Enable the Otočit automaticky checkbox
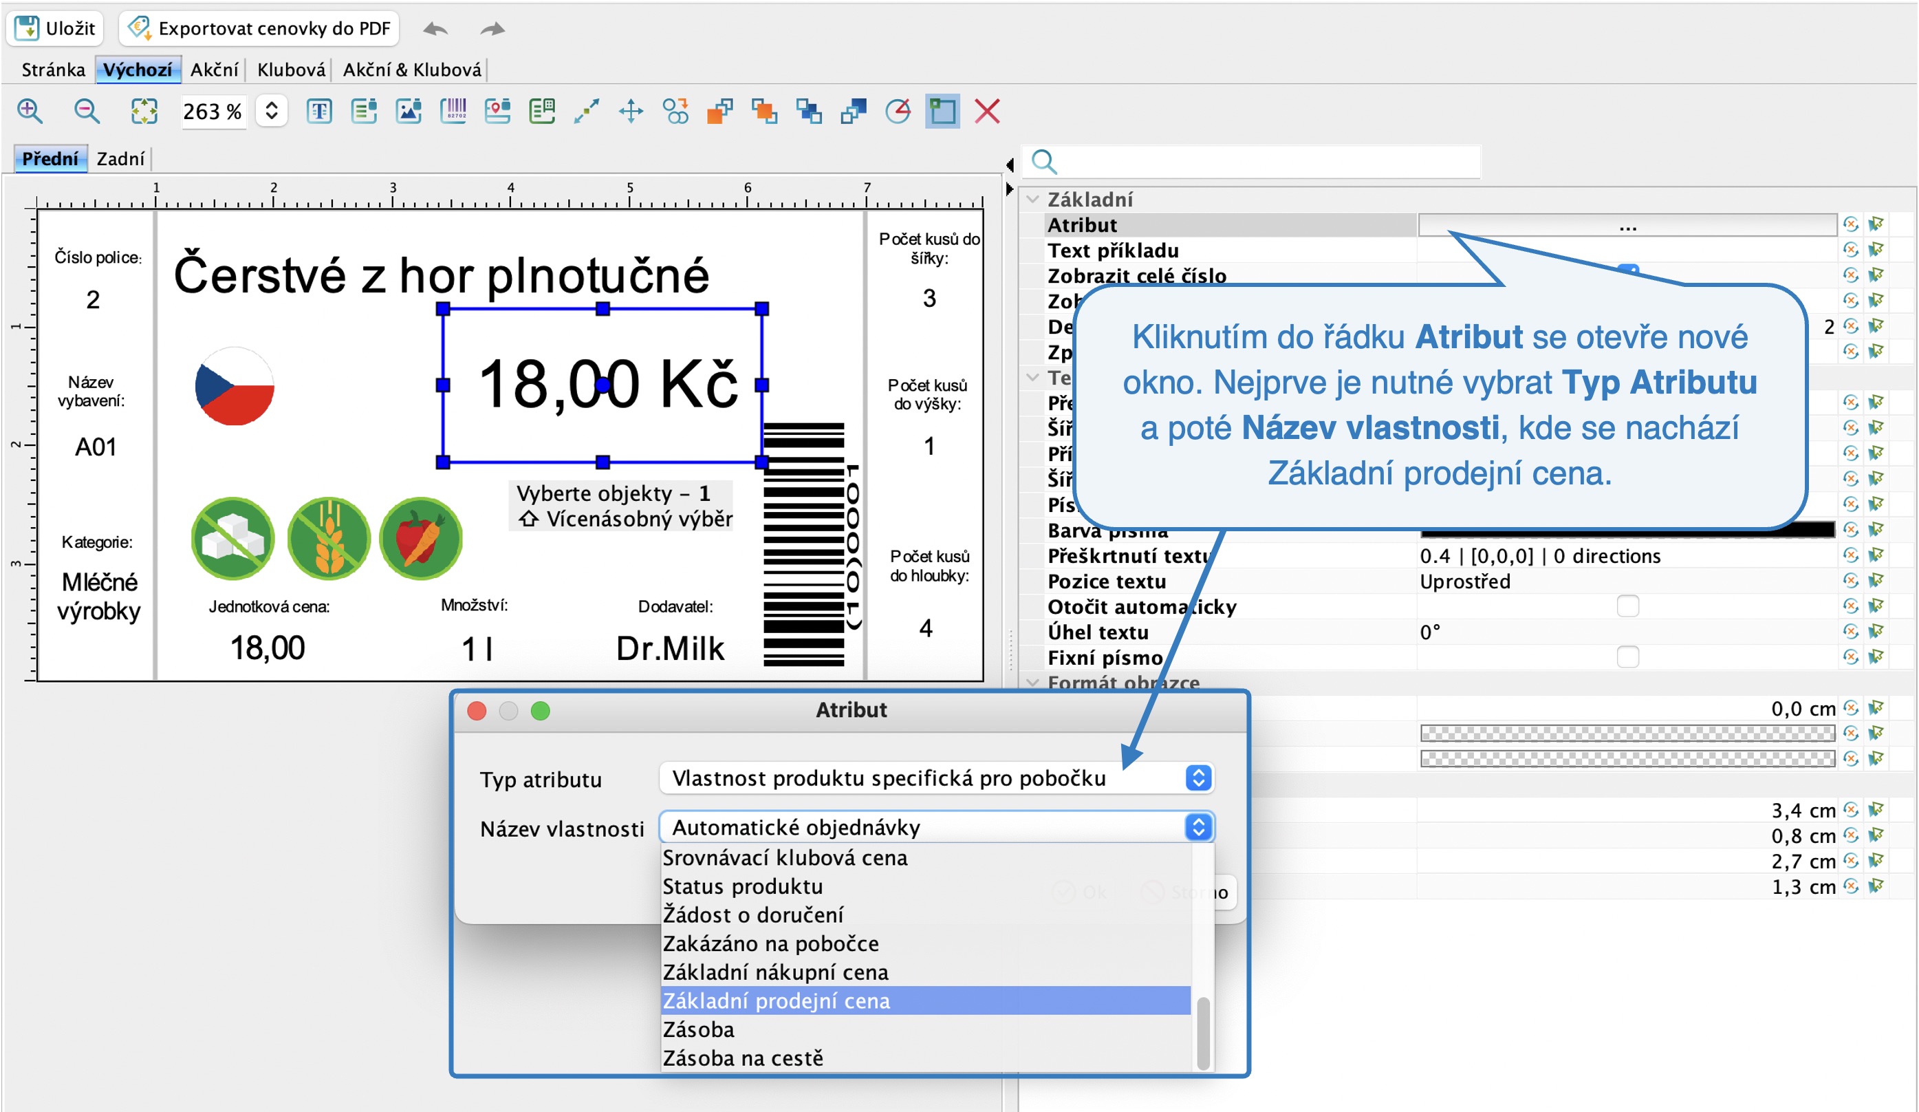The height and width of the screenshot is (1112, 1919). [x=1628, y=606]
